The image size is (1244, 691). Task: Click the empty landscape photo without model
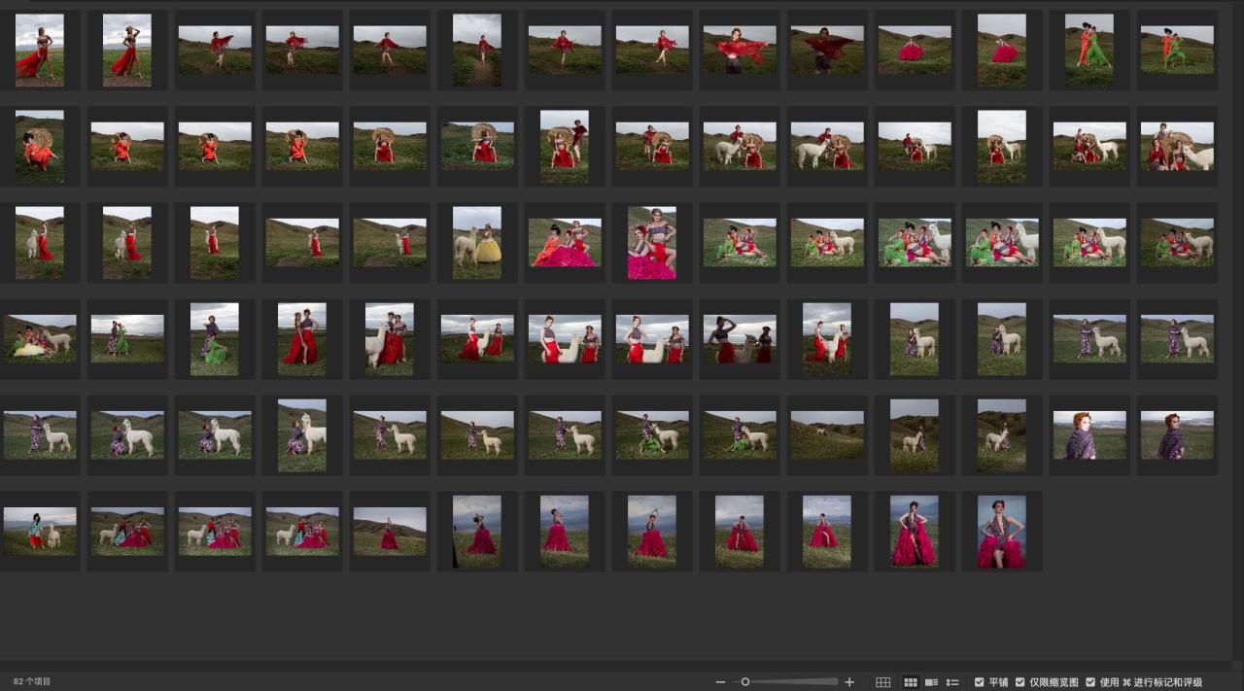827,434
